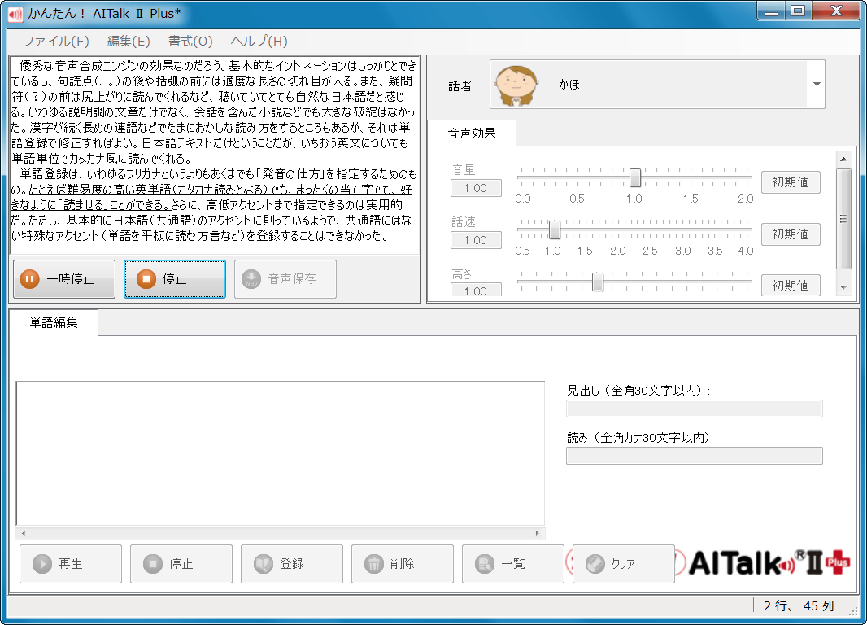
Task: Play the word with the 再生 button
Action: pyautogui.click(x=71, y=564)
